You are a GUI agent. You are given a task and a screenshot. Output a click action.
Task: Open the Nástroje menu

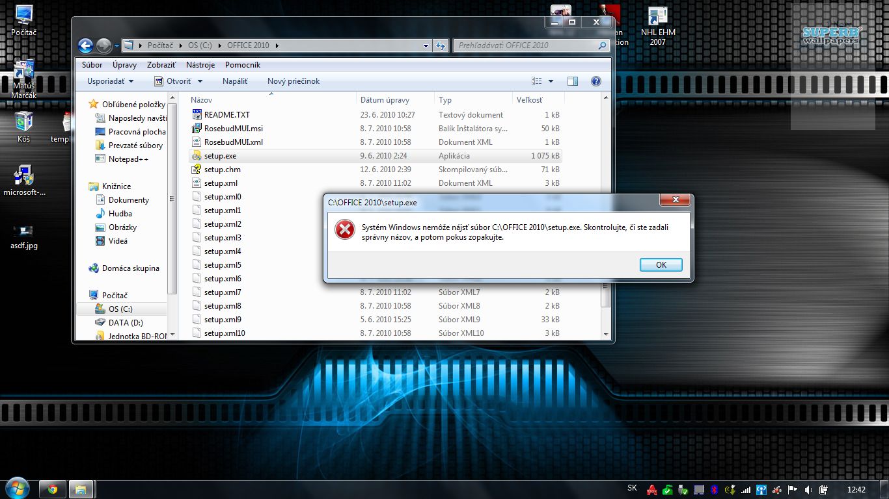coord(200,65)
